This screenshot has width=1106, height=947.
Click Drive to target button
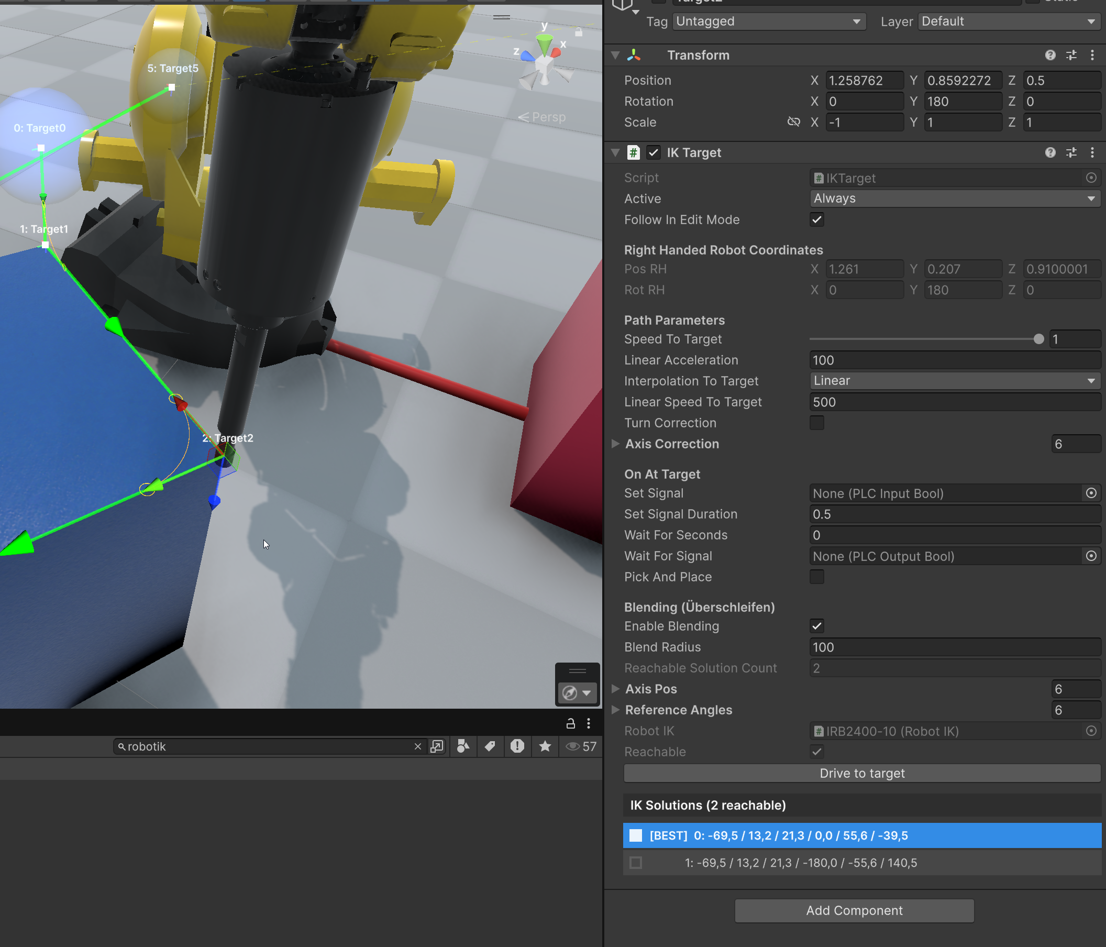click(x=861, y=773)
